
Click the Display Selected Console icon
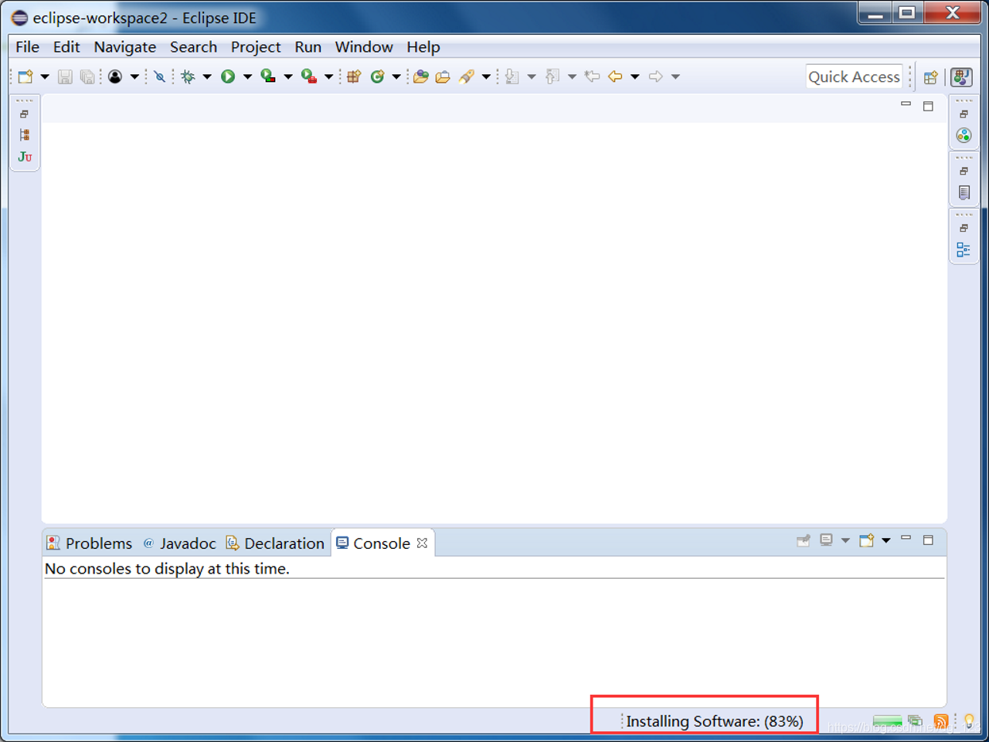(x=827, y=540)
